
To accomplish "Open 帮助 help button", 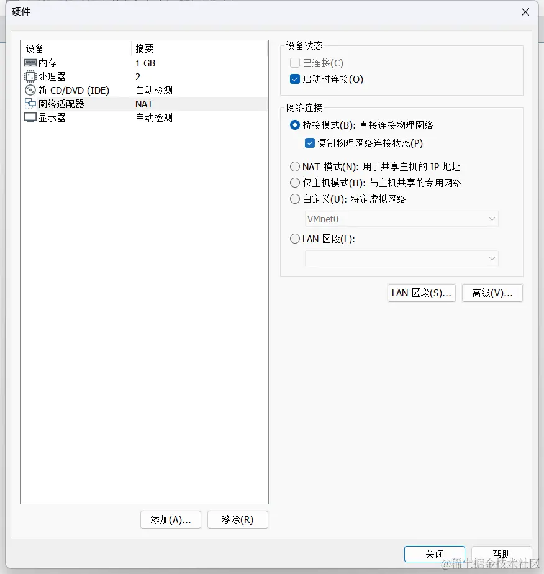I will coord(502,554).
